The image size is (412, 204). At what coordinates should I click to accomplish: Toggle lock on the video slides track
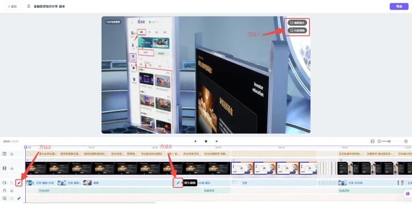(11, 169)
